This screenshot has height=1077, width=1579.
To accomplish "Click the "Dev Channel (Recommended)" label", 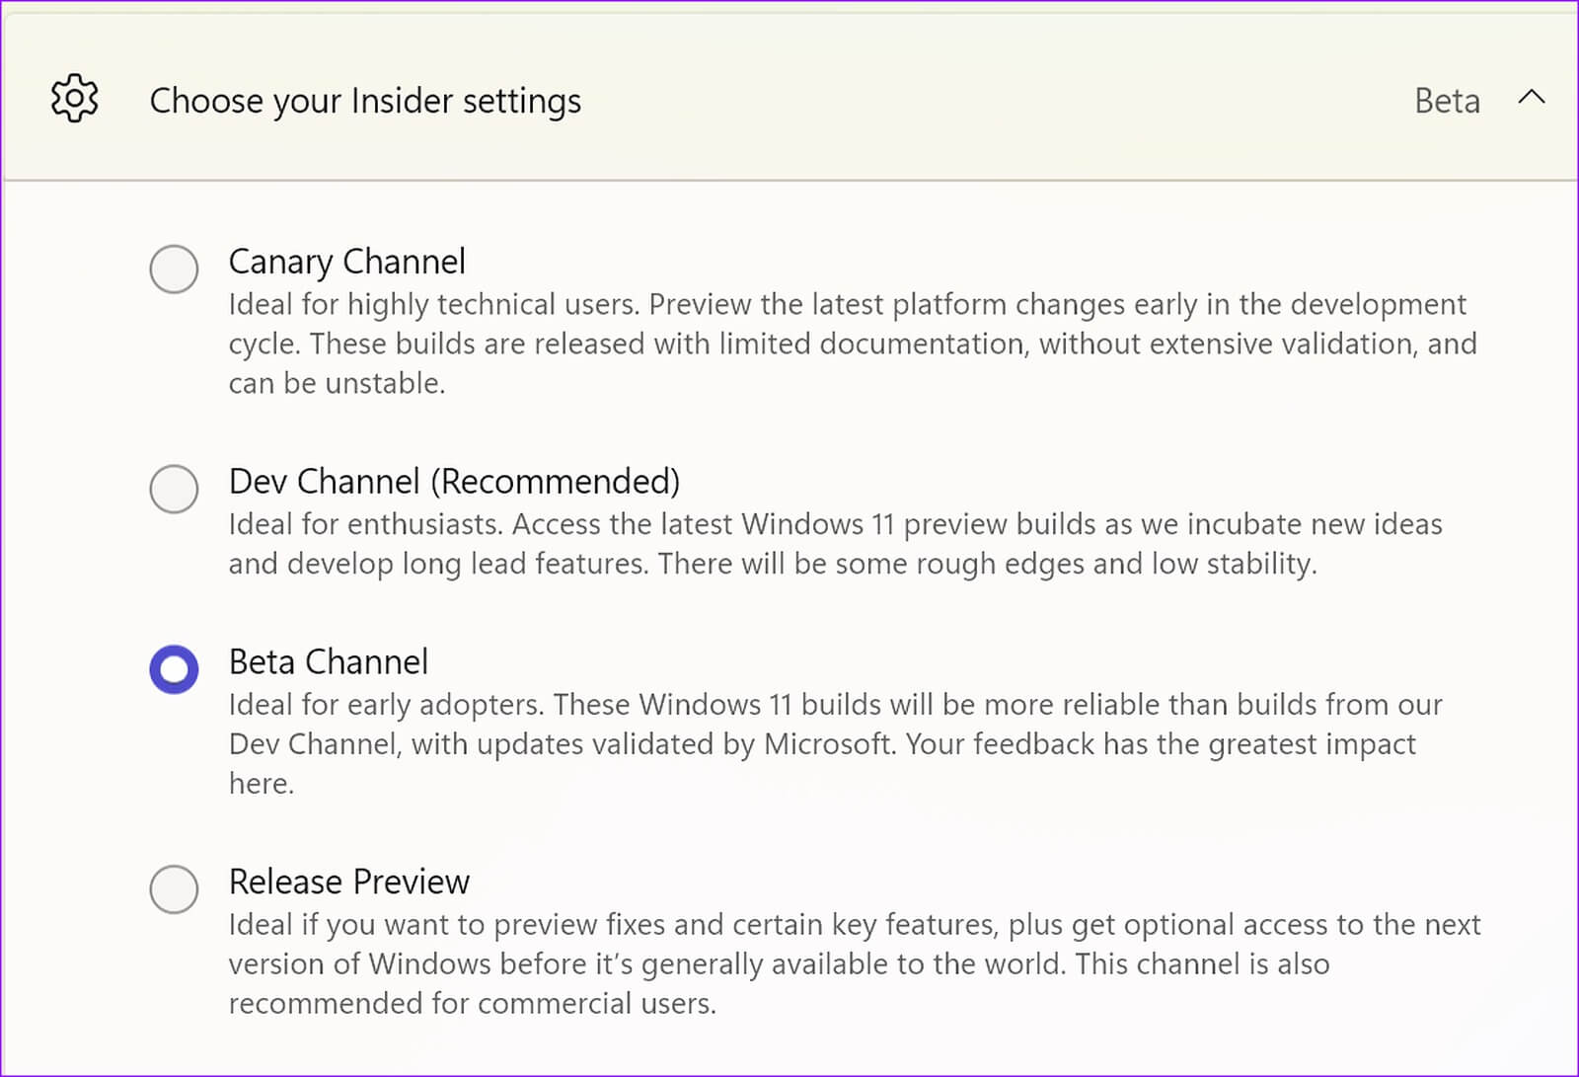I will (x=454, y=482).
